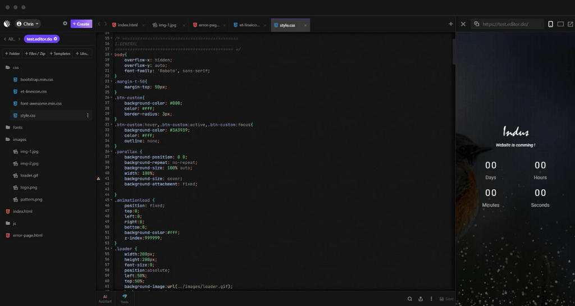The width and height of the screenshot is (575, 306).
Task: Open the Chris account dropdown
Action: tap(28, 24)
